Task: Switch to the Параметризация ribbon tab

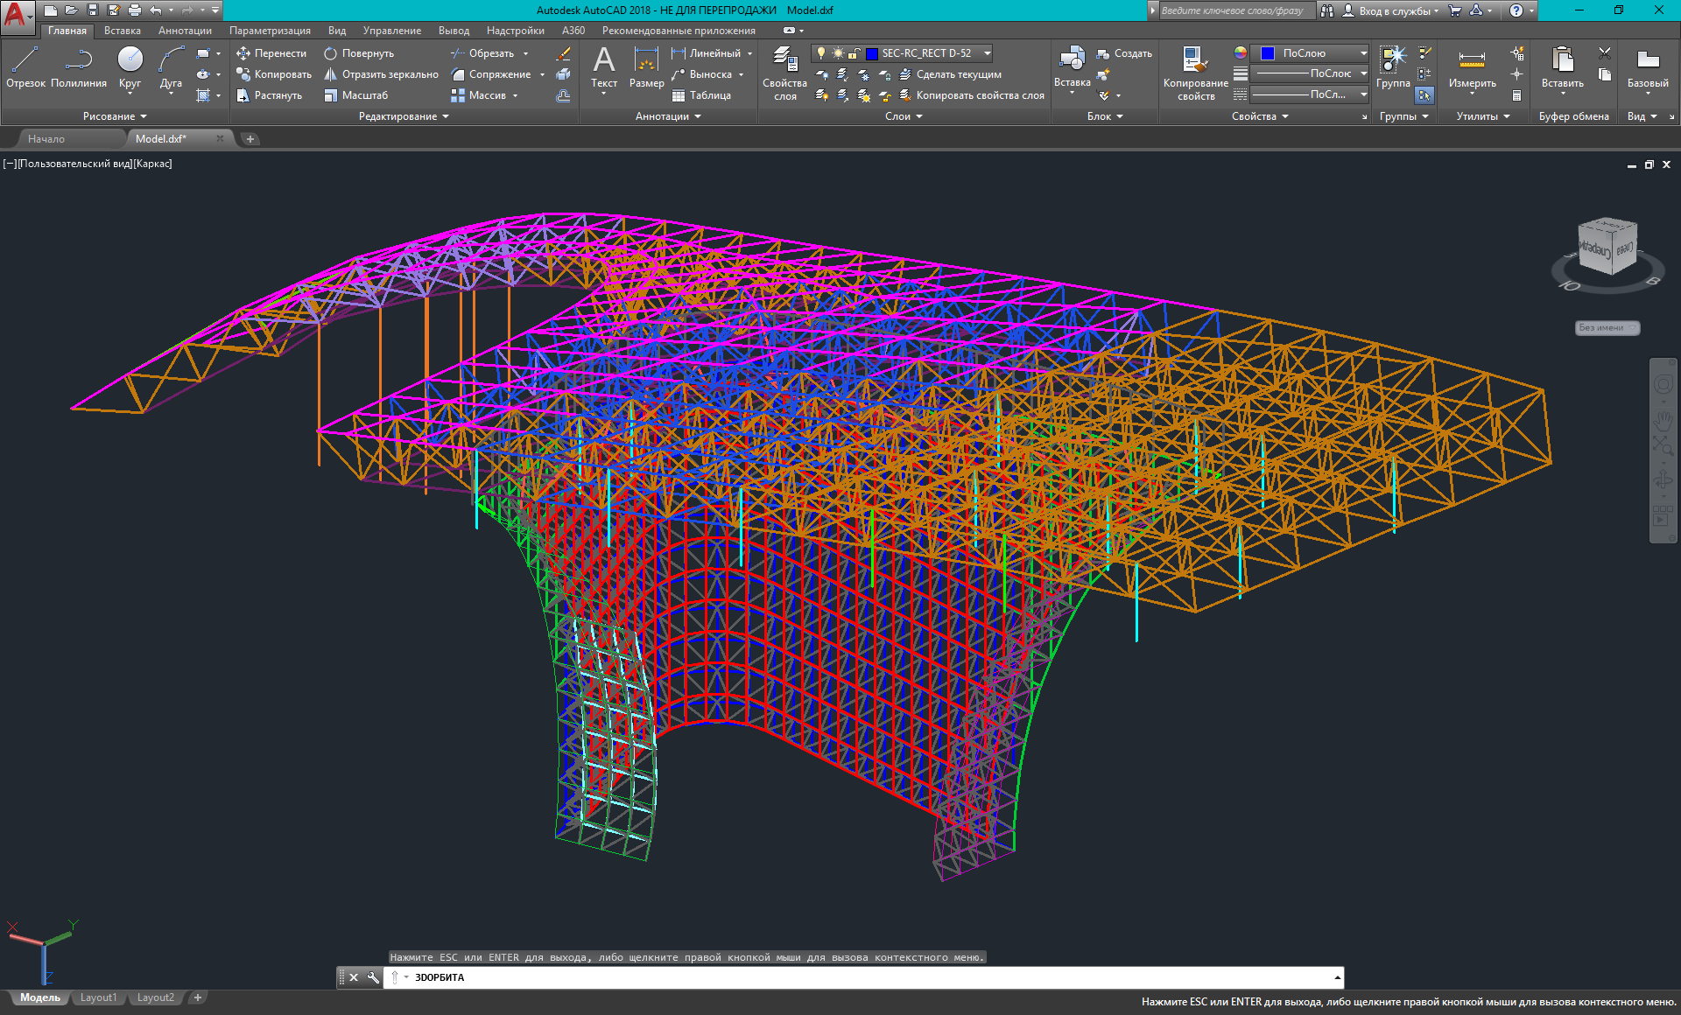Action: [x=269, y=30]
